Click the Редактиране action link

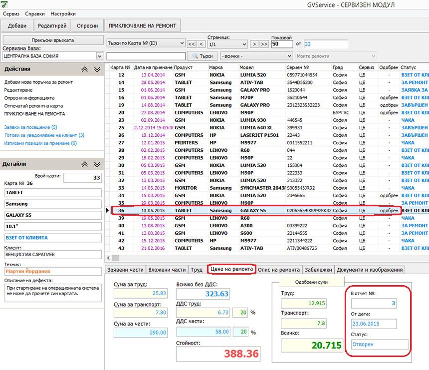18,90
